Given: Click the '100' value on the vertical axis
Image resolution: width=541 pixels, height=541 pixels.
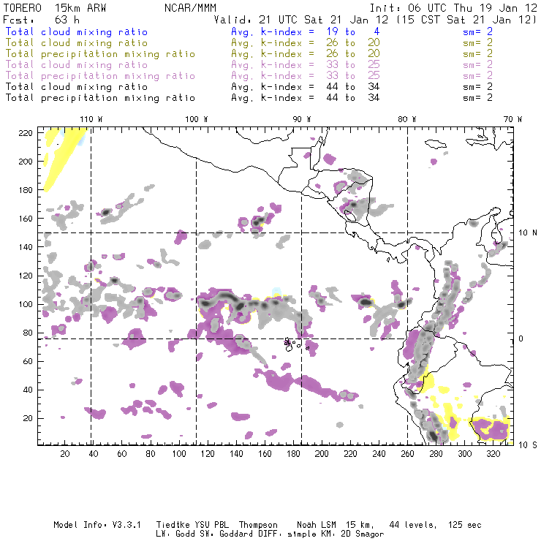Looking at the screenshot, I should click(x=26, y=304).
